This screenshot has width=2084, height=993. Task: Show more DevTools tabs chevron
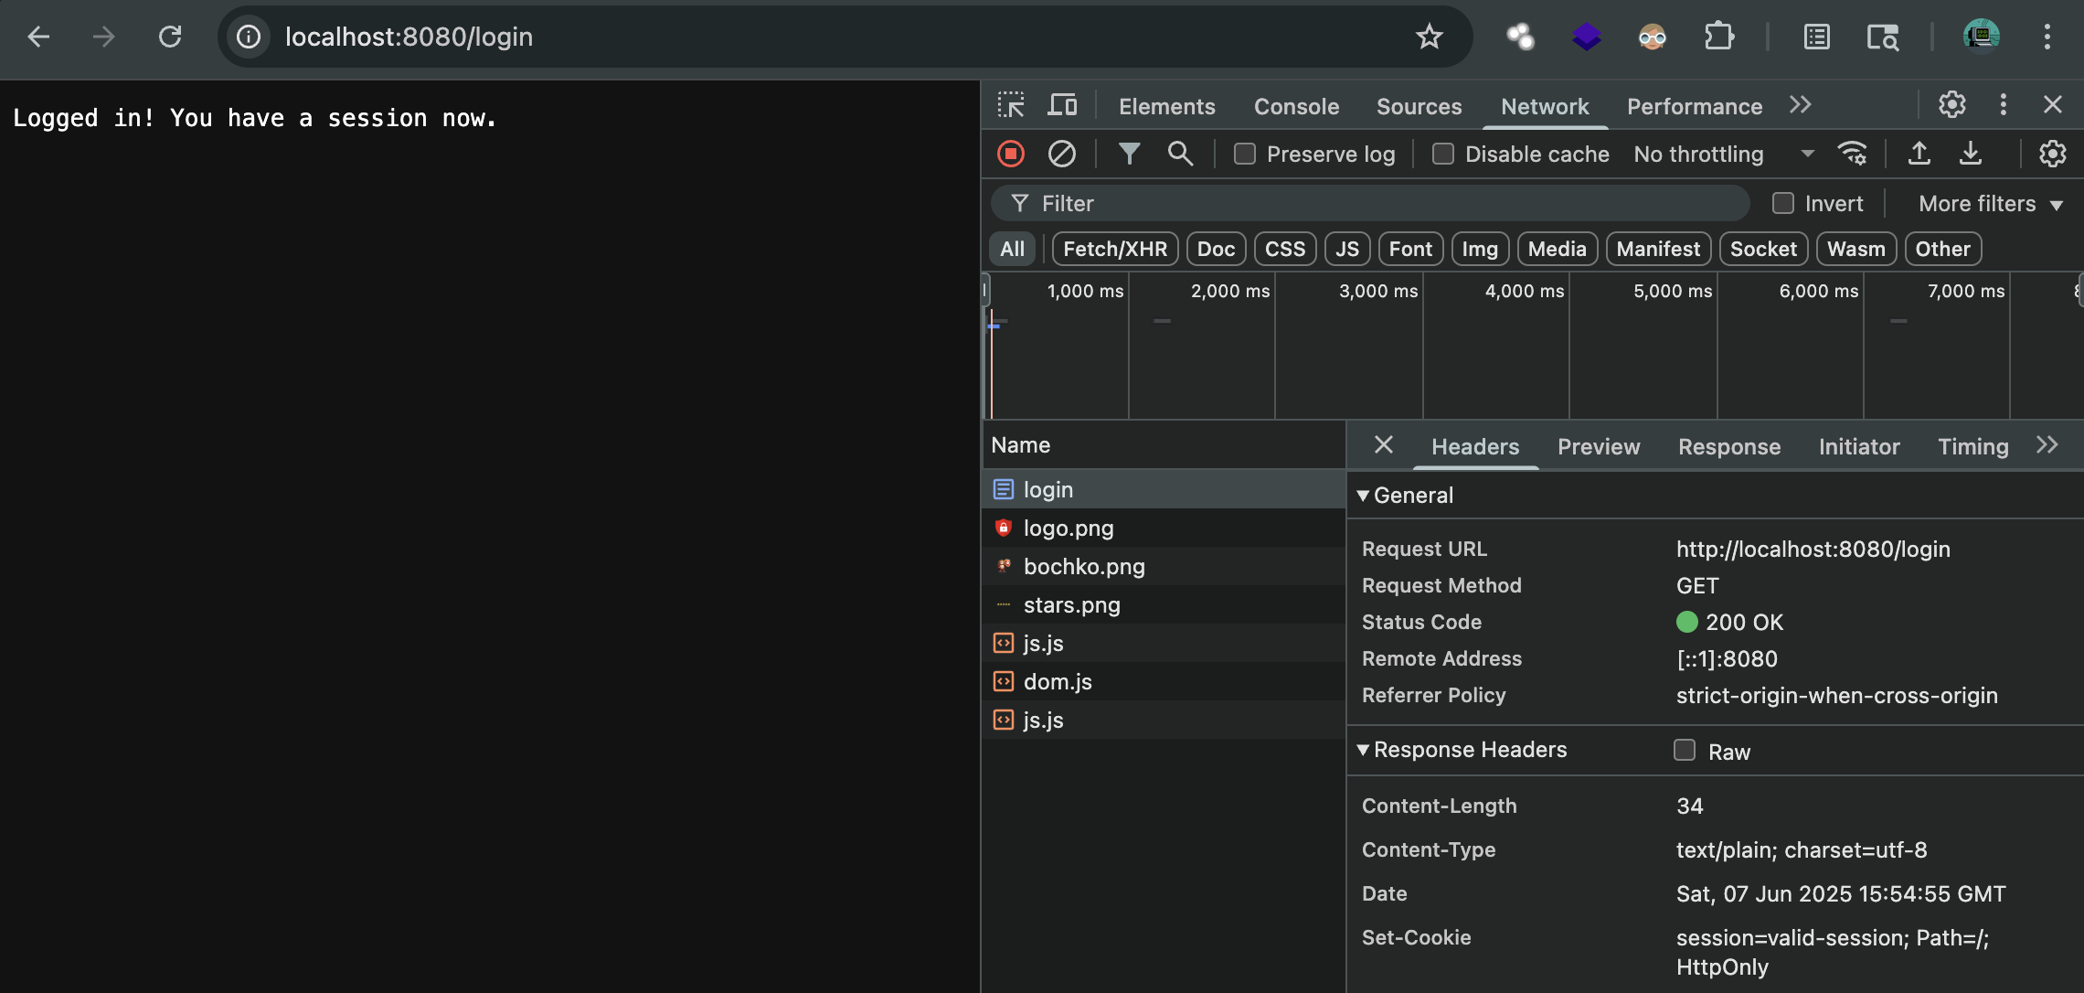[x=1801, y=105]
